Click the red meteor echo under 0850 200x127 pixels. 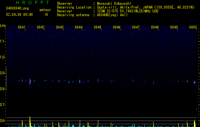(195, 83)
